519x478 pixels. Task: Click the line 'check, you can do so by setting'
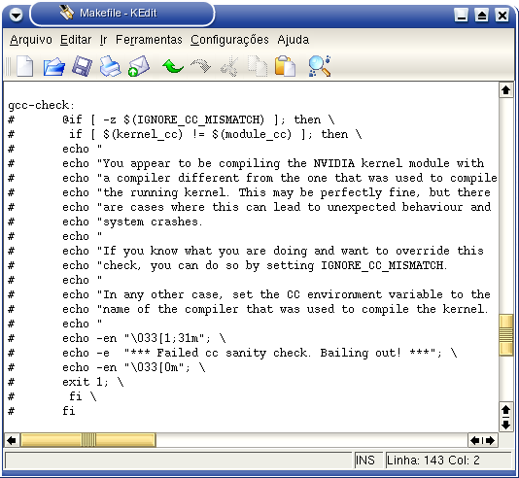(x=227, y=265)
